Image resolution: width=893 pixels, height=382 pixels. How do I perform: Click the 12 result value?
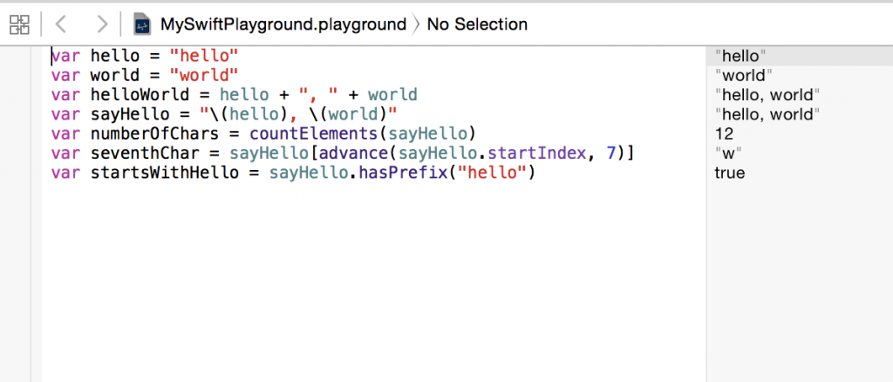pyautogui.click(x=724, y=133)
